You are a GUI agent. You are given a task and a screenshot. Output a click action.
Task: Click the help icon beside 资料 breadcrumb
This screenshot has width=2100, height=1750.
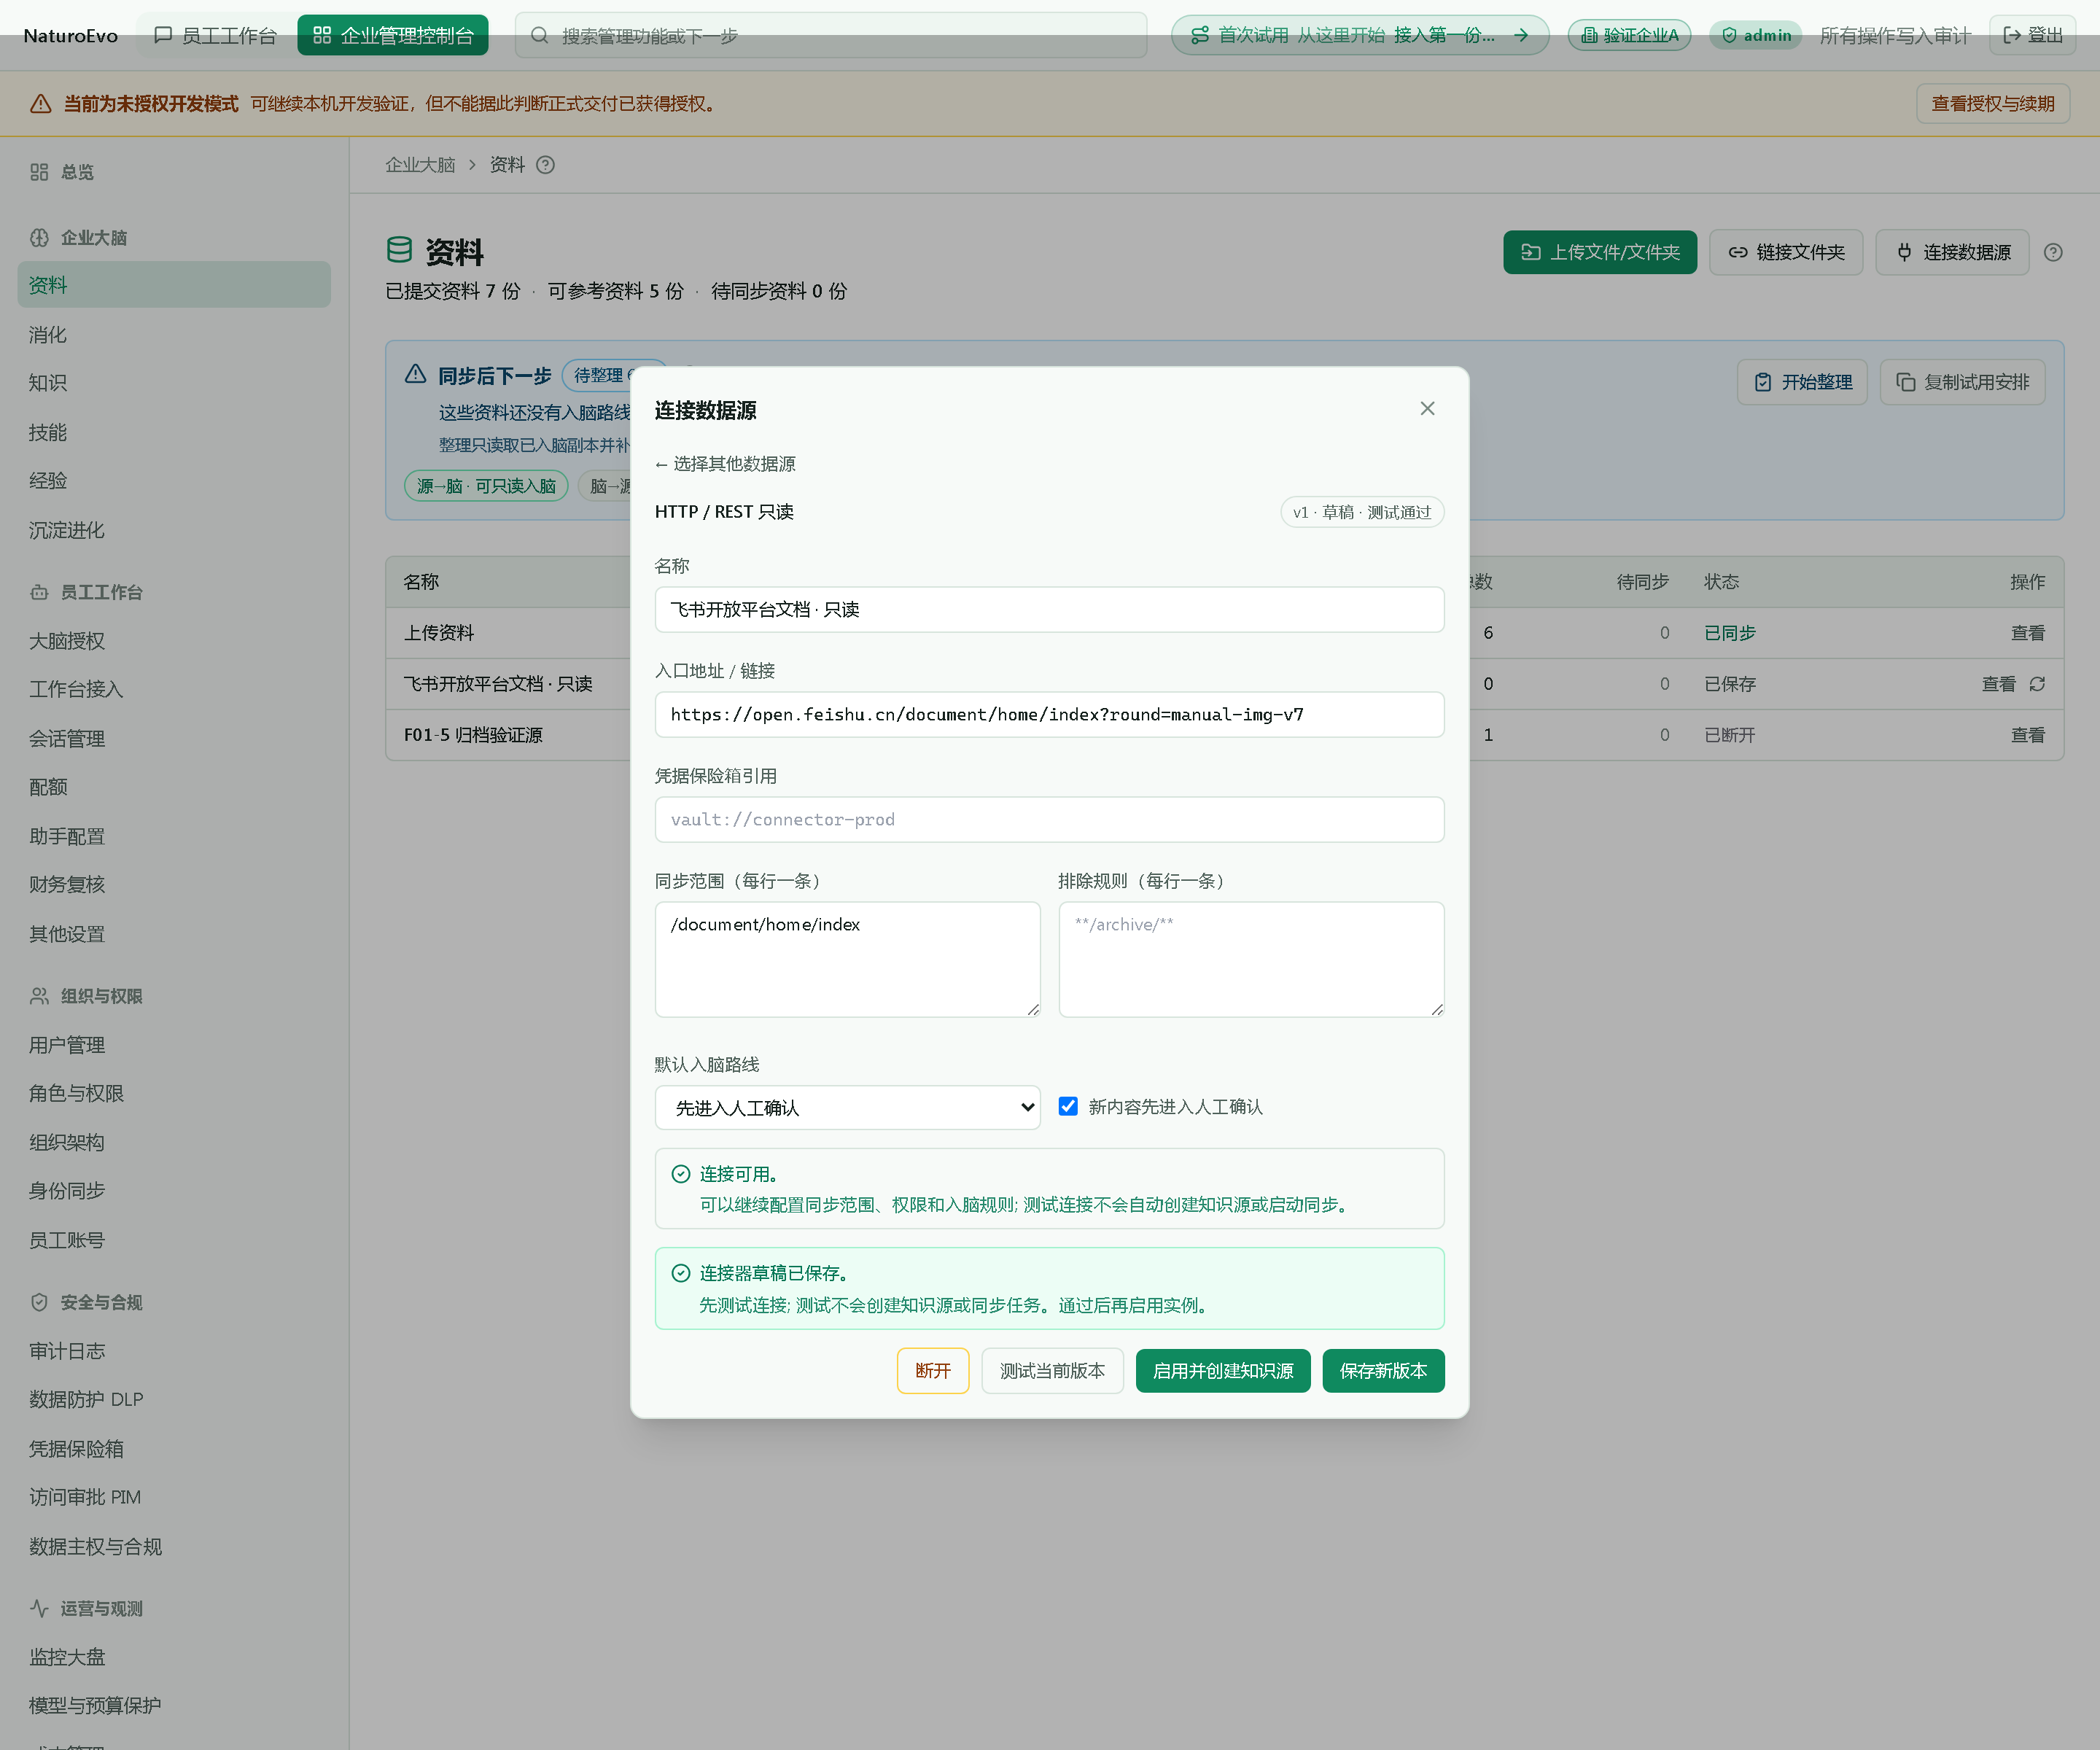coord(545,165)
